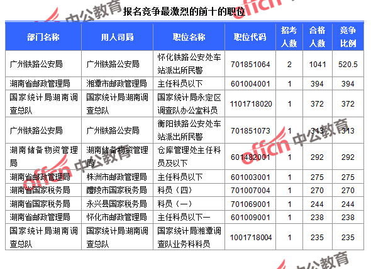Click the cell 醴陵市国家税务局
Image resolution: width=371 pixels, height=269 pixels.
point(117,190)
